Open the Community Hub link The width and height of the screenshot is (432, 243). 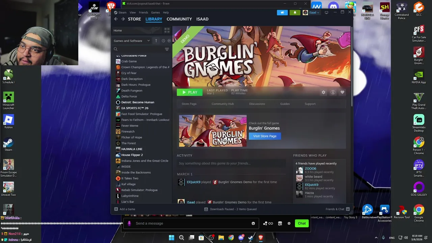click(x=223, y=104)
